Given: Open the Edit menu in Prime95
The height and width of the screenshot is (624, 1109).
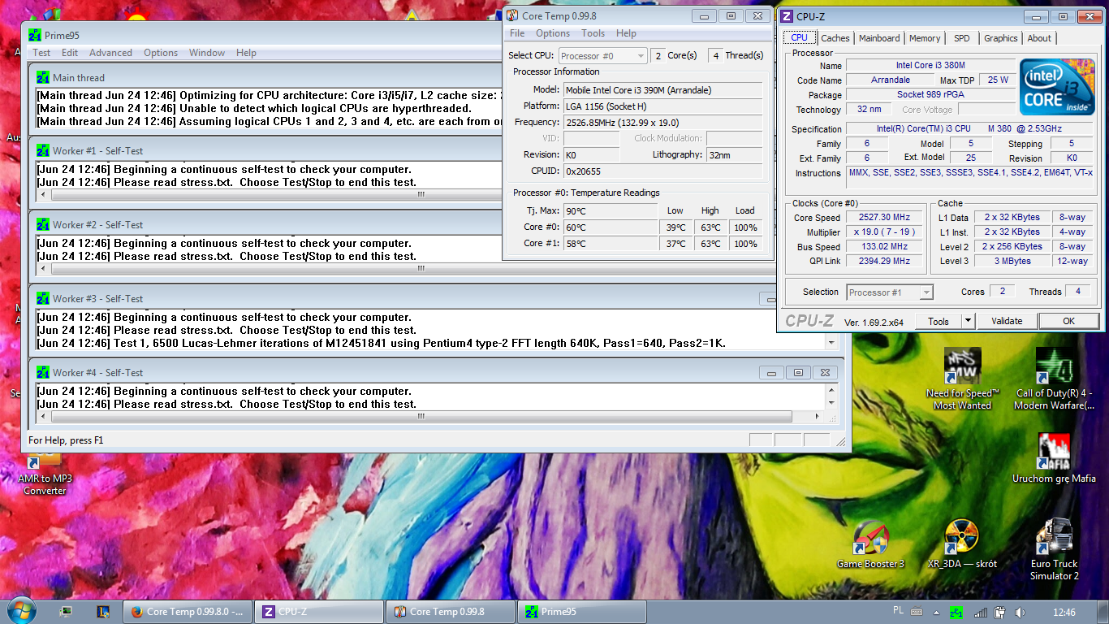Looking at the screenshot, I should (x=70, y=53).
